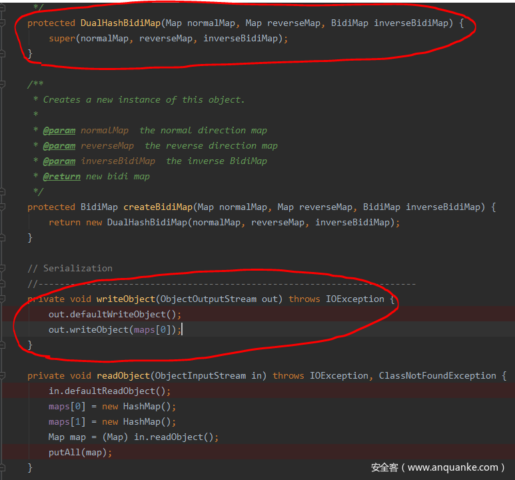
Task: Place cursor on out.defaultWriteObject() line
Action: pos(115,315)
